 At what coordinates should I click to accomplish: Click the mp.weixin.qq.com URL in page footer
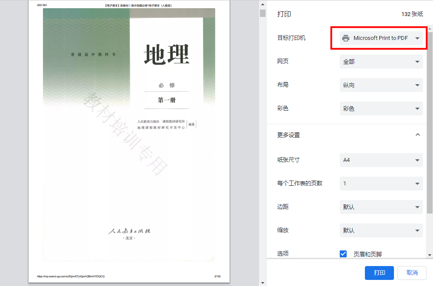pyautogui.click(x=71, y=276)
